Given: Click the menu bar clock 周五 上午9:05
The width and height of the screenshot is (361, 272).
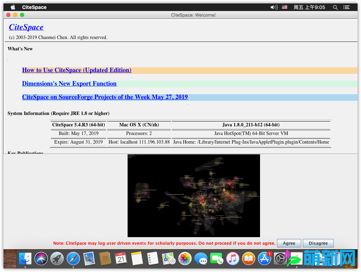Looking at the screenshot, I should click(x=309, y=7).
